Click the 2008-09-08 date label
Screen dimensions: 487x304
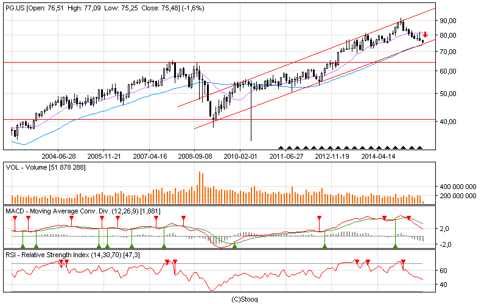coord(195,156)
